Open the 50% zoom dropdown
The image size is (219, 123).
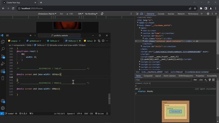tap(80, 14)
